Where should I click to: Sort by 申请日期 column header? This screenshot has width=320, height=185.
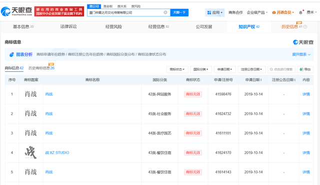[x=253, y=80]
